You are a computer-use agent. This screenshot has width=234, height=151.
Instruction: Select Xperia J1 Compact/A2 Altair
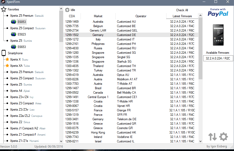[28, 128]
